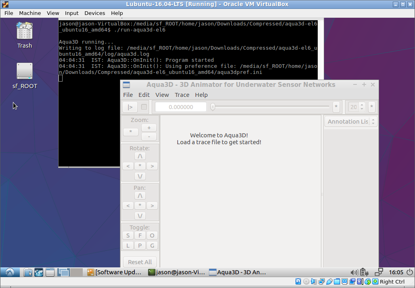The height and width of the screenshot is (288, 415).
Task: Toggle the G option in Toggle group
Action: coord(152,245)
